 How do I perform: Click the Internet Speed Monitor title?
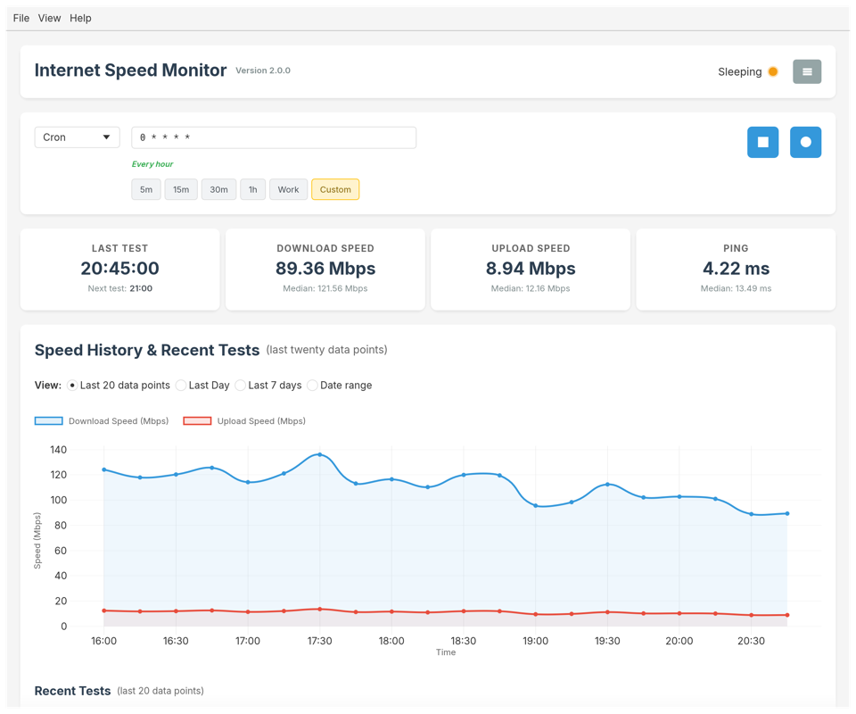click(130, 70)
